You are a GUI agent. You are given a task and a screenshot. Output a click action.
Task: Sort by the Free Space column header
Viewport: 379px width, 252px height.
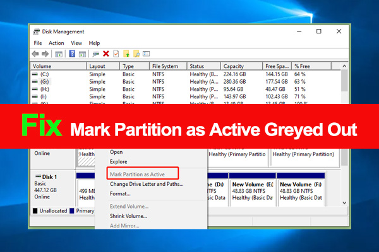[277, 66]
